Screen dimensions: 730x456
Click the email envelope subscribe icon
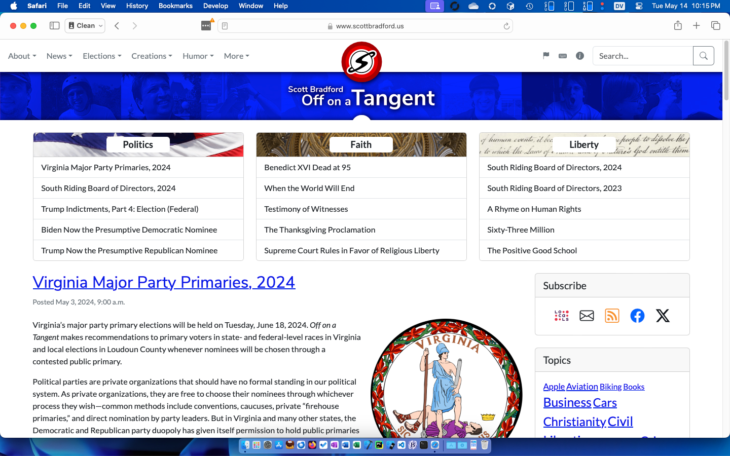click(587, 316)
